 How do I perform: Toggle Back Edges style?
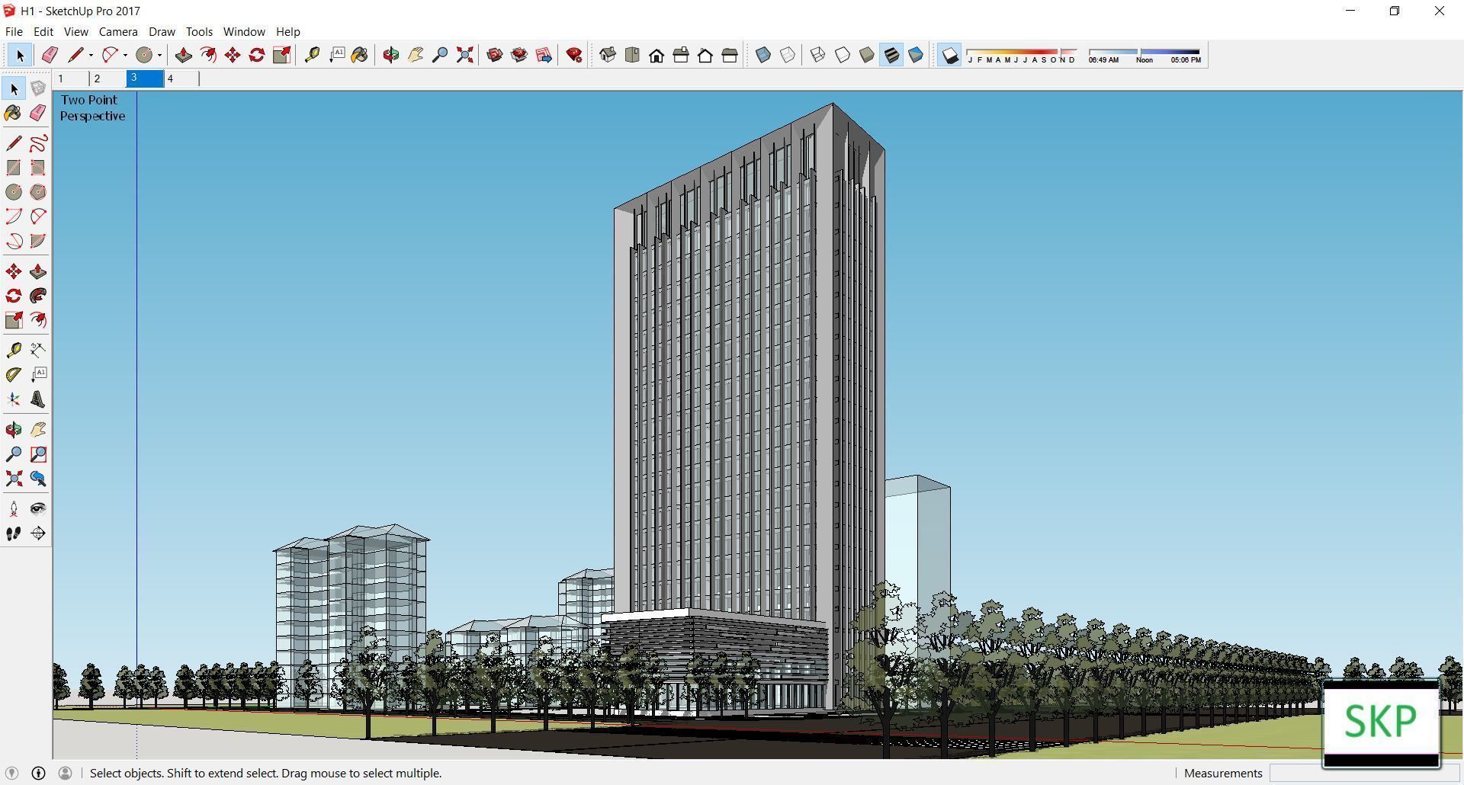[x=788, y=55]
